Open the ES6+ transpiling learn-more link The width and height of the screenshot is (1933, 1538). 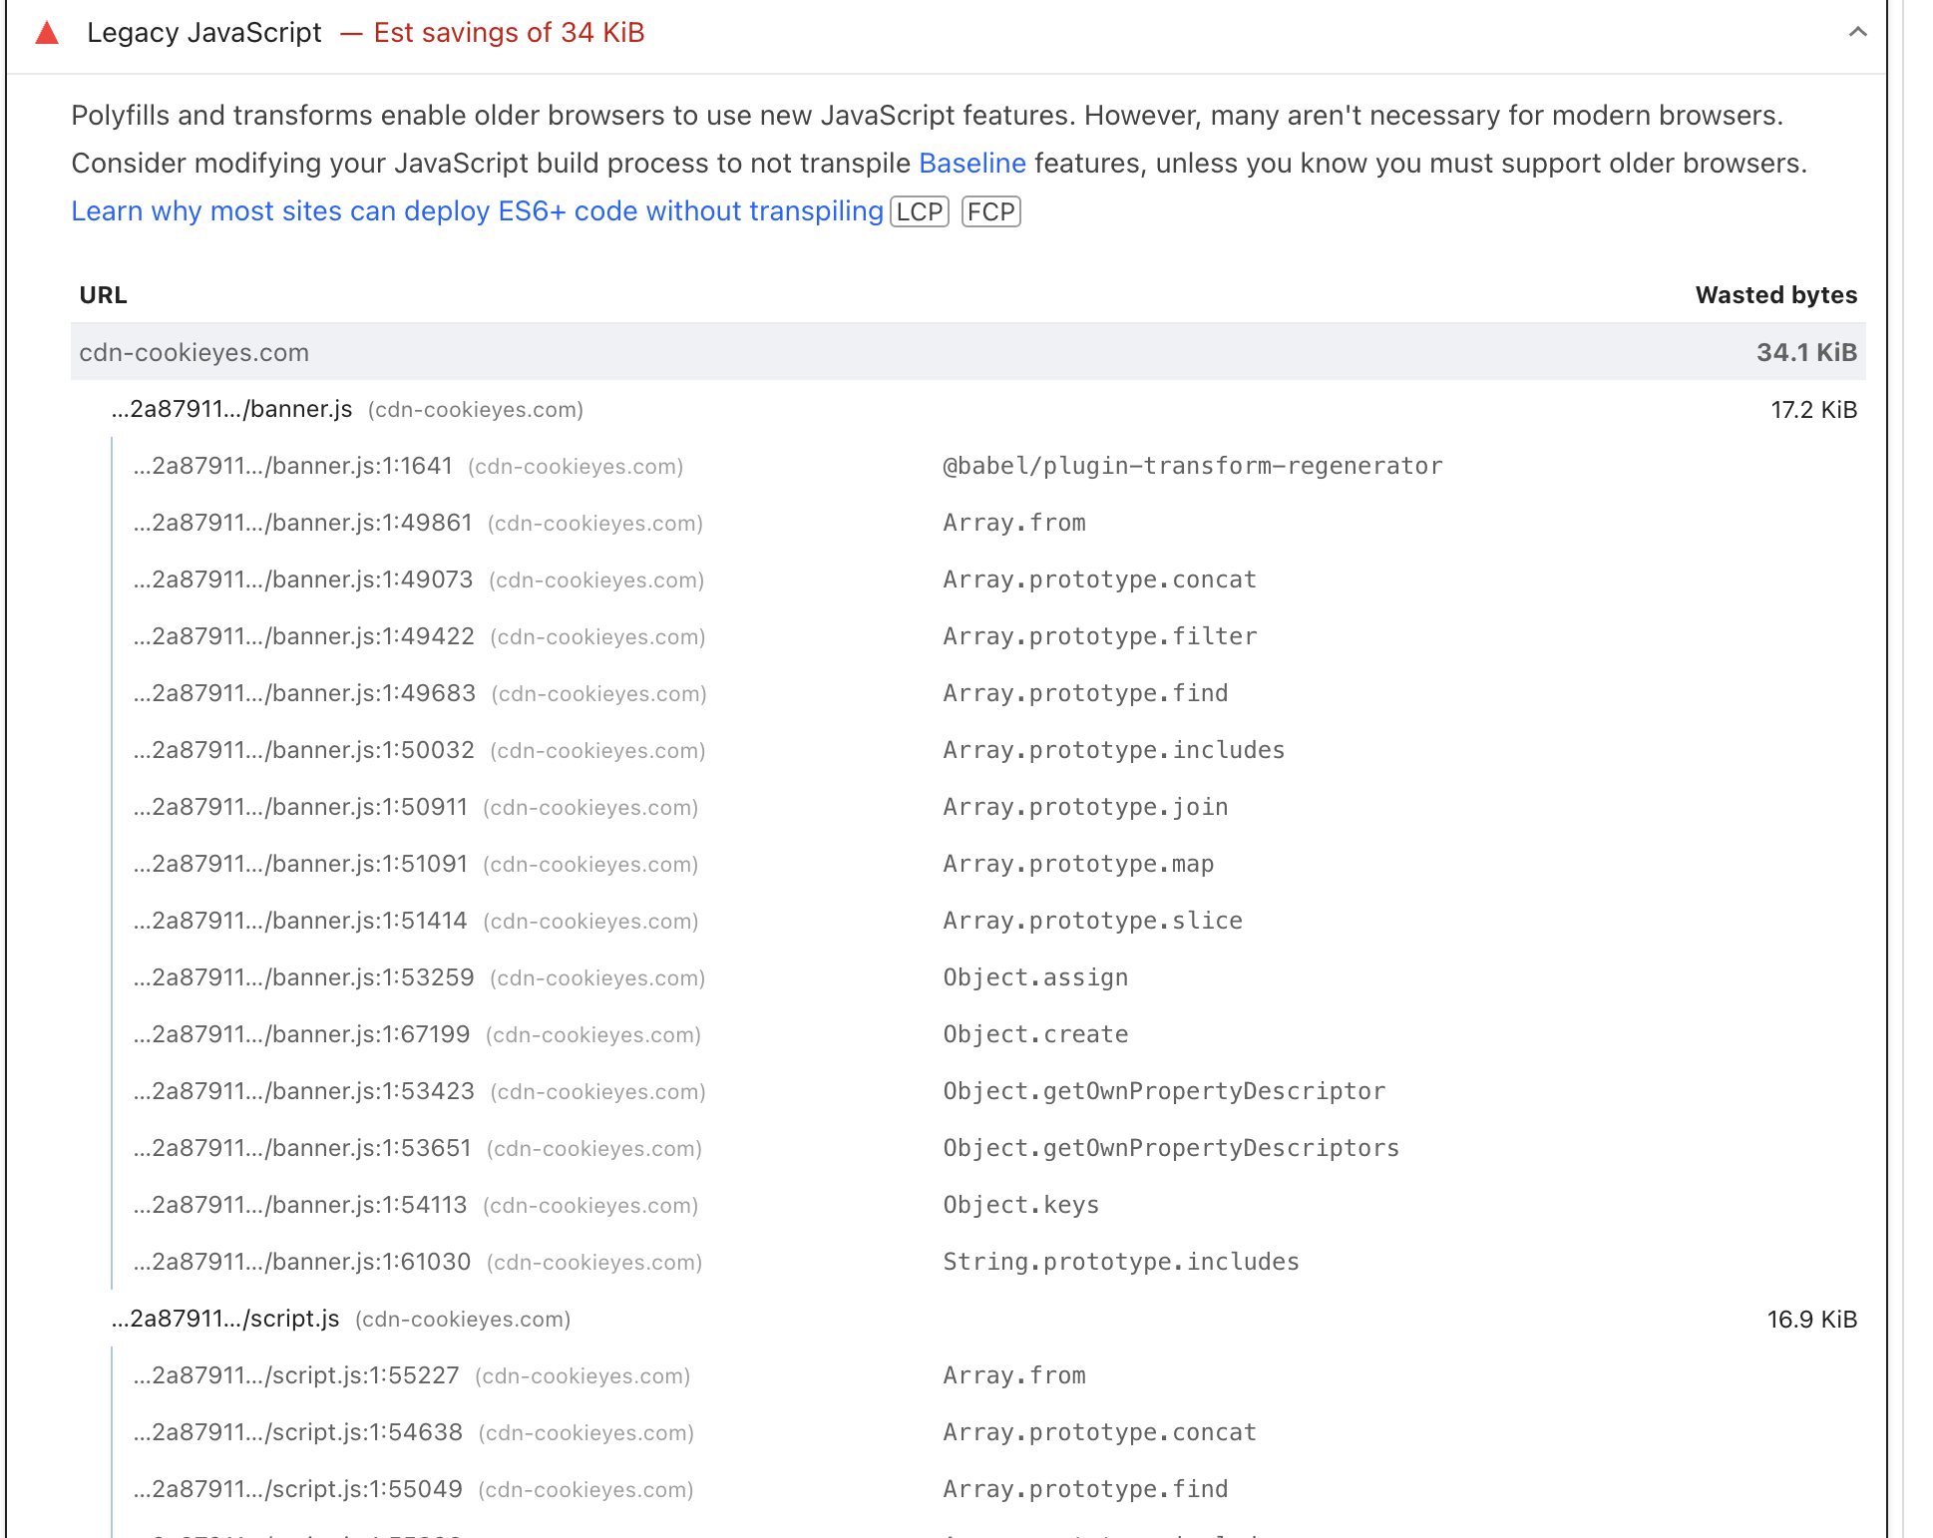click(477, 211)
